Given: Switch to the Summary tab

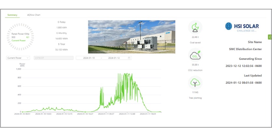Looking at the screenshot, I should (x=12, y=15).
